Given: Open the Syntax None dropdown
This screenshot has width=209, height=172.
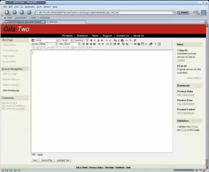Looking at the screenshot, I should pyautogui.click(x=48, y=44).
